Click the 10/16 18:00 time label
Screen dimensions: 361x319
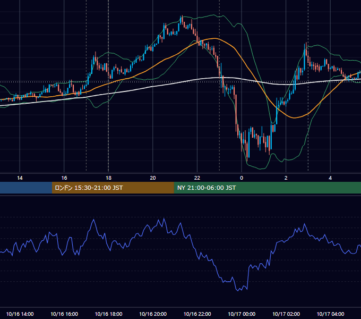pos(108,314)
